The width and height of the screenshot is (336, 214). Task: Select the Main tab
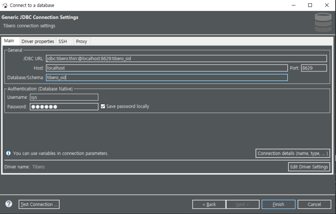(x=9, y=41)
